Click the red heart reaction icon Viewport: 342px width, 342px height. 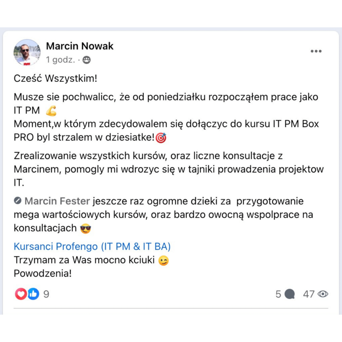(x=21, y=294)
